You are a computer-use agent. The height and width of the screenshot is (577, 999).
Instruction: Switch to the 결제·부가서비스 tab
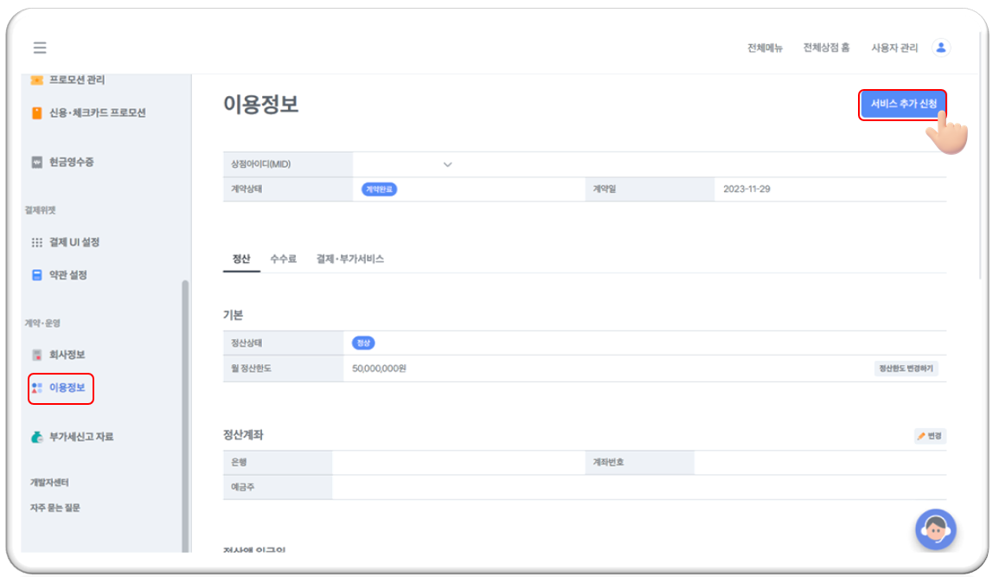(x=349, y=259)
